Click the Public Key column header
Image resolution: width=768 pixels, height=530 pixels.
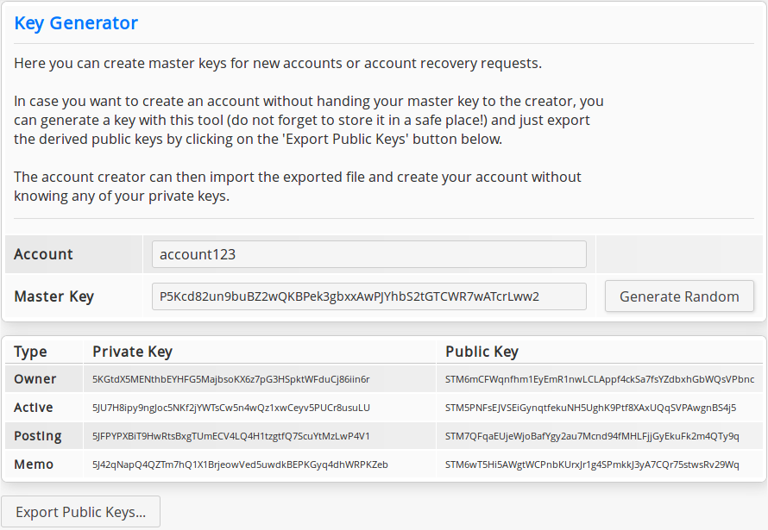tap(482, 352)
